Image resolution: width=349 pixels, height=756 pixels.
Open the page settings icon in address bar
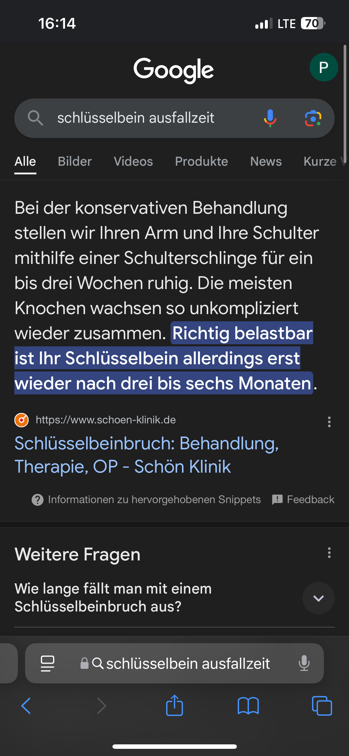47,663
